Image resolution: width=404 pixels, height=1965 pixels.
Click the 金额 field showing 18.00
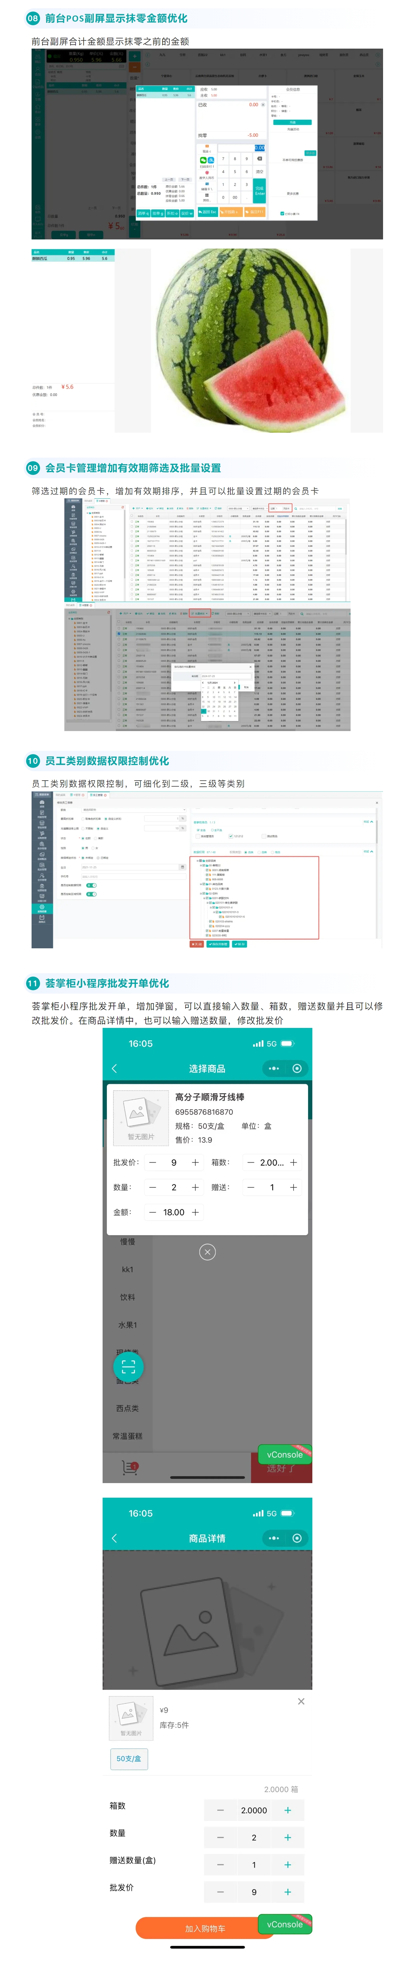point(174,1212)
